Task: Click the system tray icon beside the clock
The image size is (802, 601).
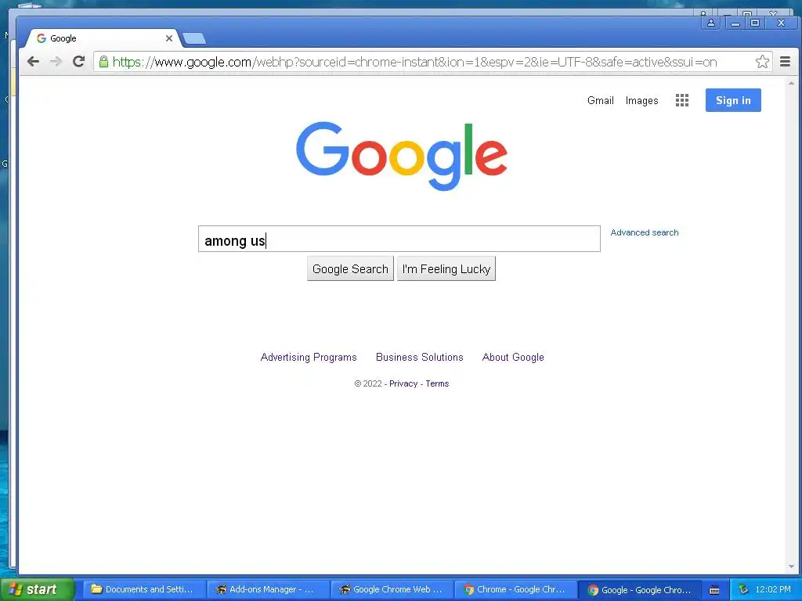Action: 743,590
